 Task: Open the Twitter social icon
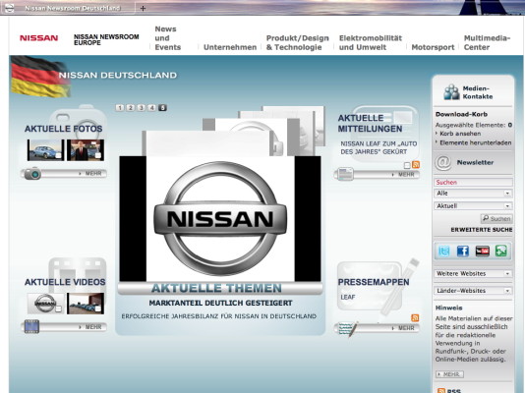tap(444, 251)
